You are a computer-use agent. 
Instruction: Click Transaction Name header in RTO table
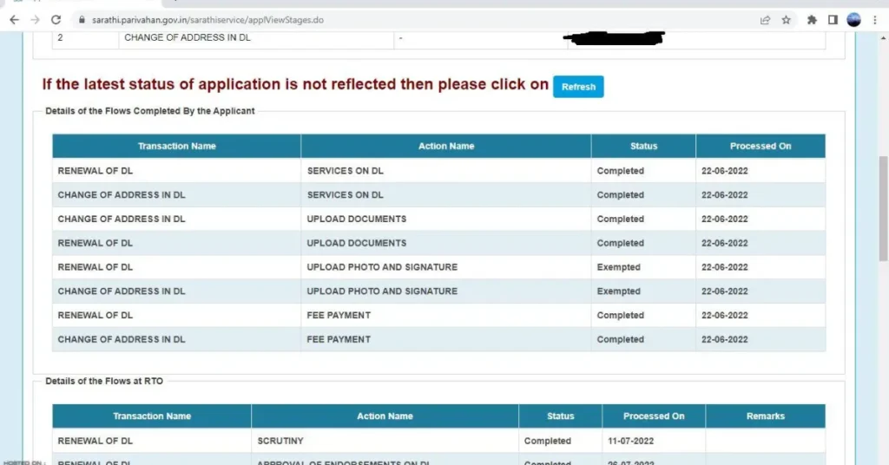(x=152, y=416)
